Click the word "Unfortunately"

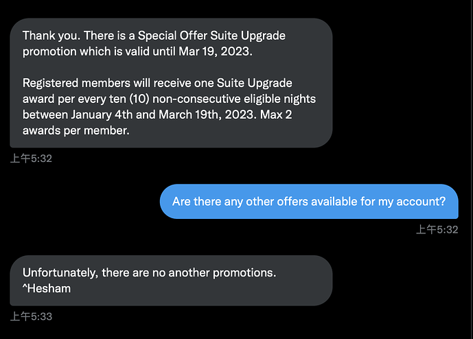[60, 272]
